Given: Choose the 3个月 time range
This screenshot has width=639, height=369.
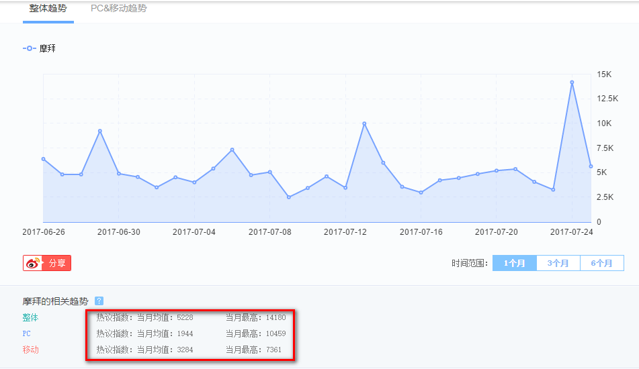Looking at the screenshot, I should click(x=558, y=263).
